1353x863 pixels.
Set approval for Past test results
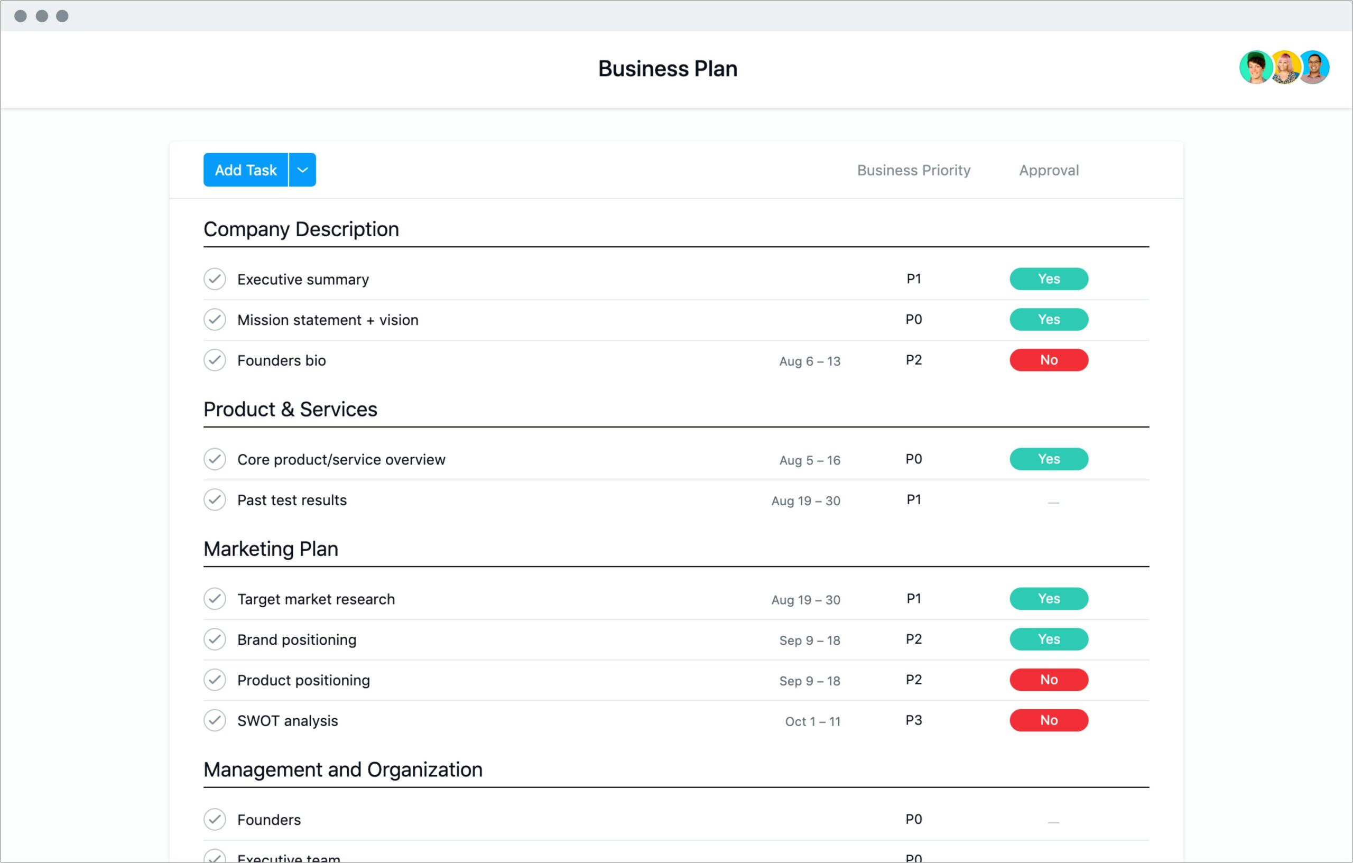click(1053, 502)
